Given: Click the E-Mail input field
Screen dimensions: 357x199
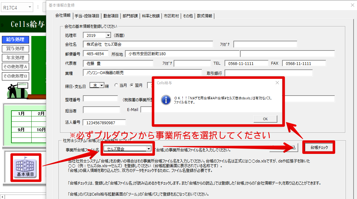Looking at the screenshot, I should (x=146, y=110).
